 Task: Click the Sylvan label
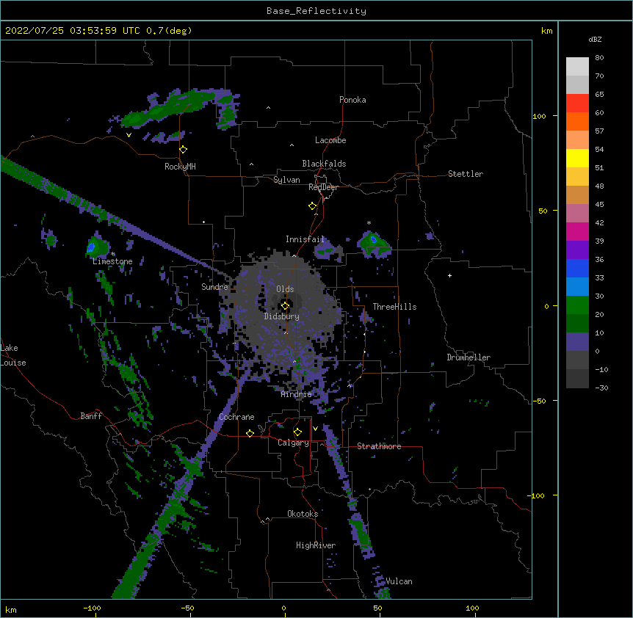pos(286,180)
